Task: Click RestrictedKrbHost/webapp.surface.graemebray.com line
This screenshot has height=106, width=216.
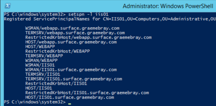Action: (x=89, y=37)
